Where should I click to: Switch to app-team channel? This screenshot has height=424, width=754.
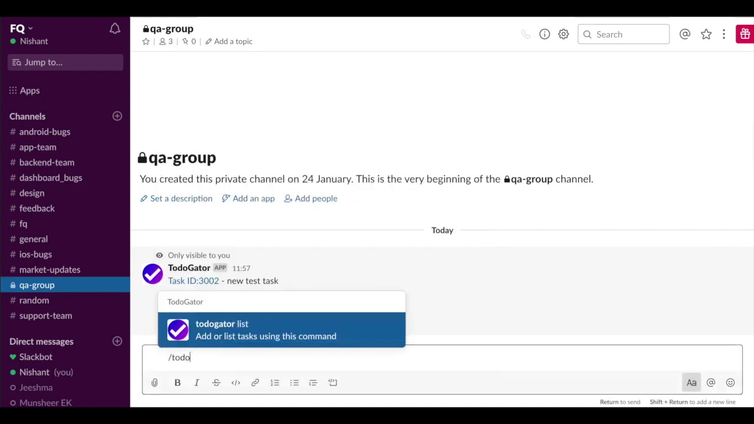coord(65,147)
